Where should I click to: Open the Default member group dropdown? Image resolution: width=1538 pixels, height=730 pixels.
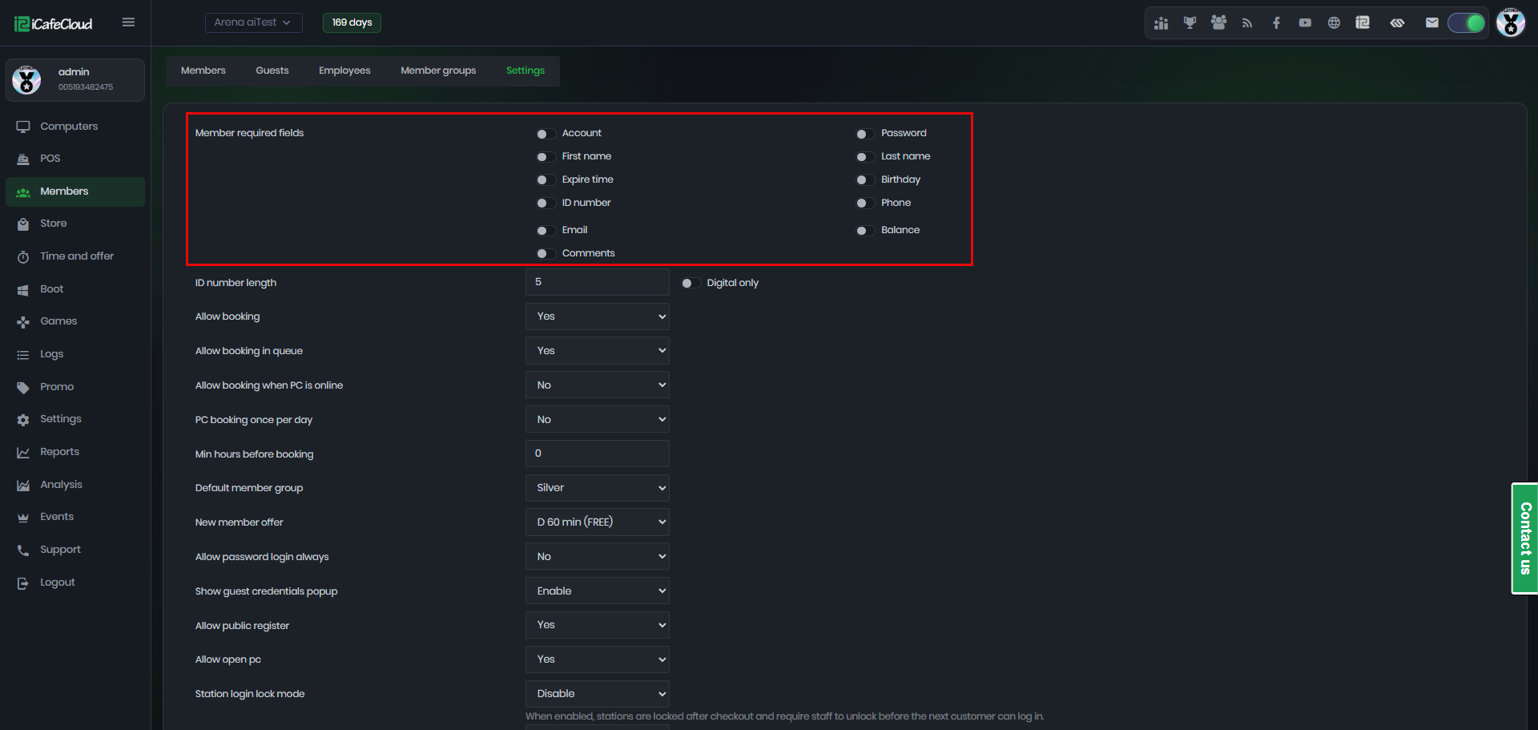coord(598,488)
